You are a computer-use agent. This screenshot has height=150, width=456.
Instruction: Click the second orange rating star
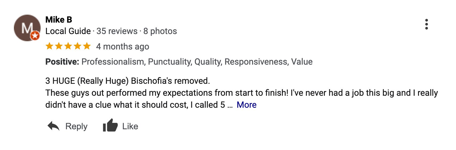59,46
